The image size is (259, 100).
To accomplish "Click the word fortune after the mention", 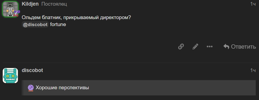I will pyautogui.click(x=58, y=24).
